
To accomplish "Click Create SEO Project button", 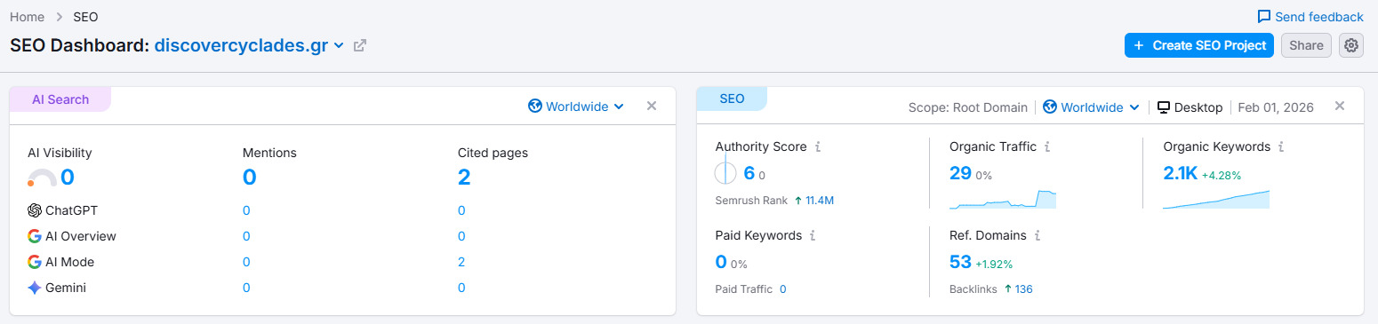I will coord(1199,45).
